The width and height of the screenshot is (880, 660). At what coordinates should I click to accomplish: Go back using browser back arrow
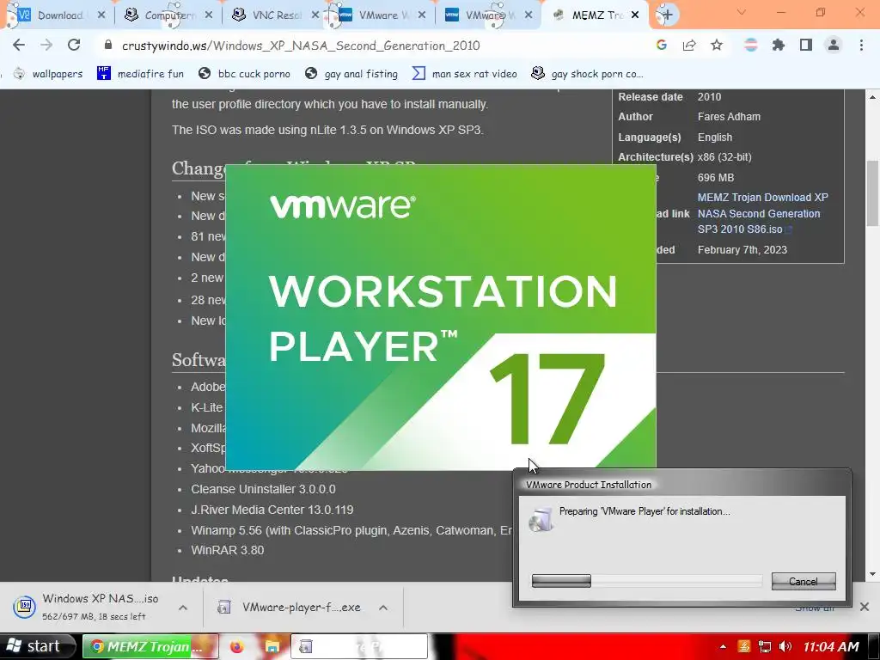(x=19, y=45)
